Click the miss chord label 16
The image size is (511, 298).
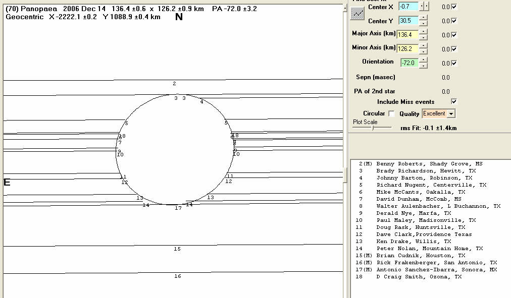point(178,276)
